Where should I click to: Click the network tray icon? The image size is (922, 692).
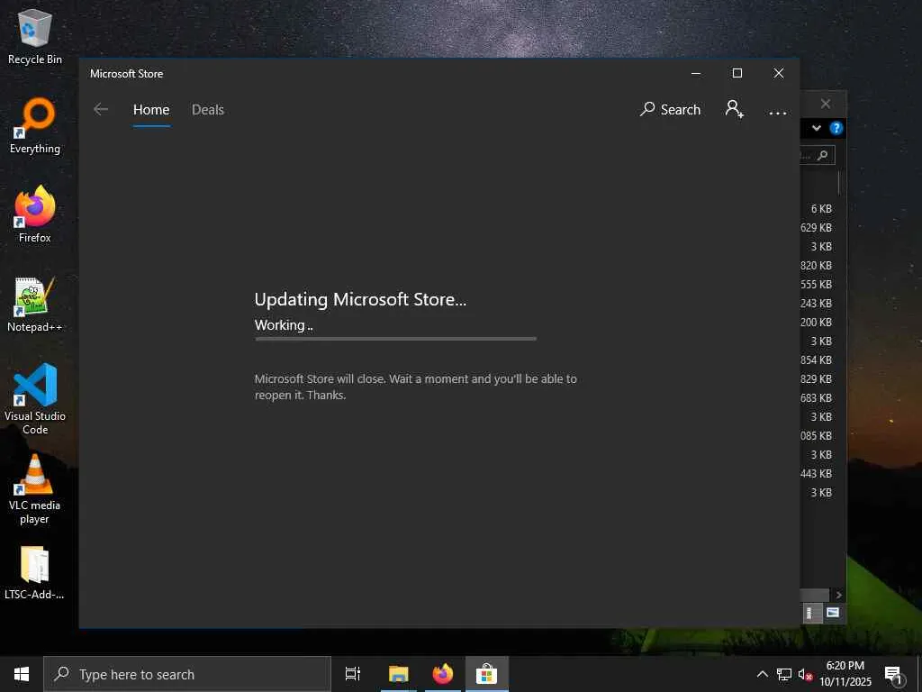(784, 674)
